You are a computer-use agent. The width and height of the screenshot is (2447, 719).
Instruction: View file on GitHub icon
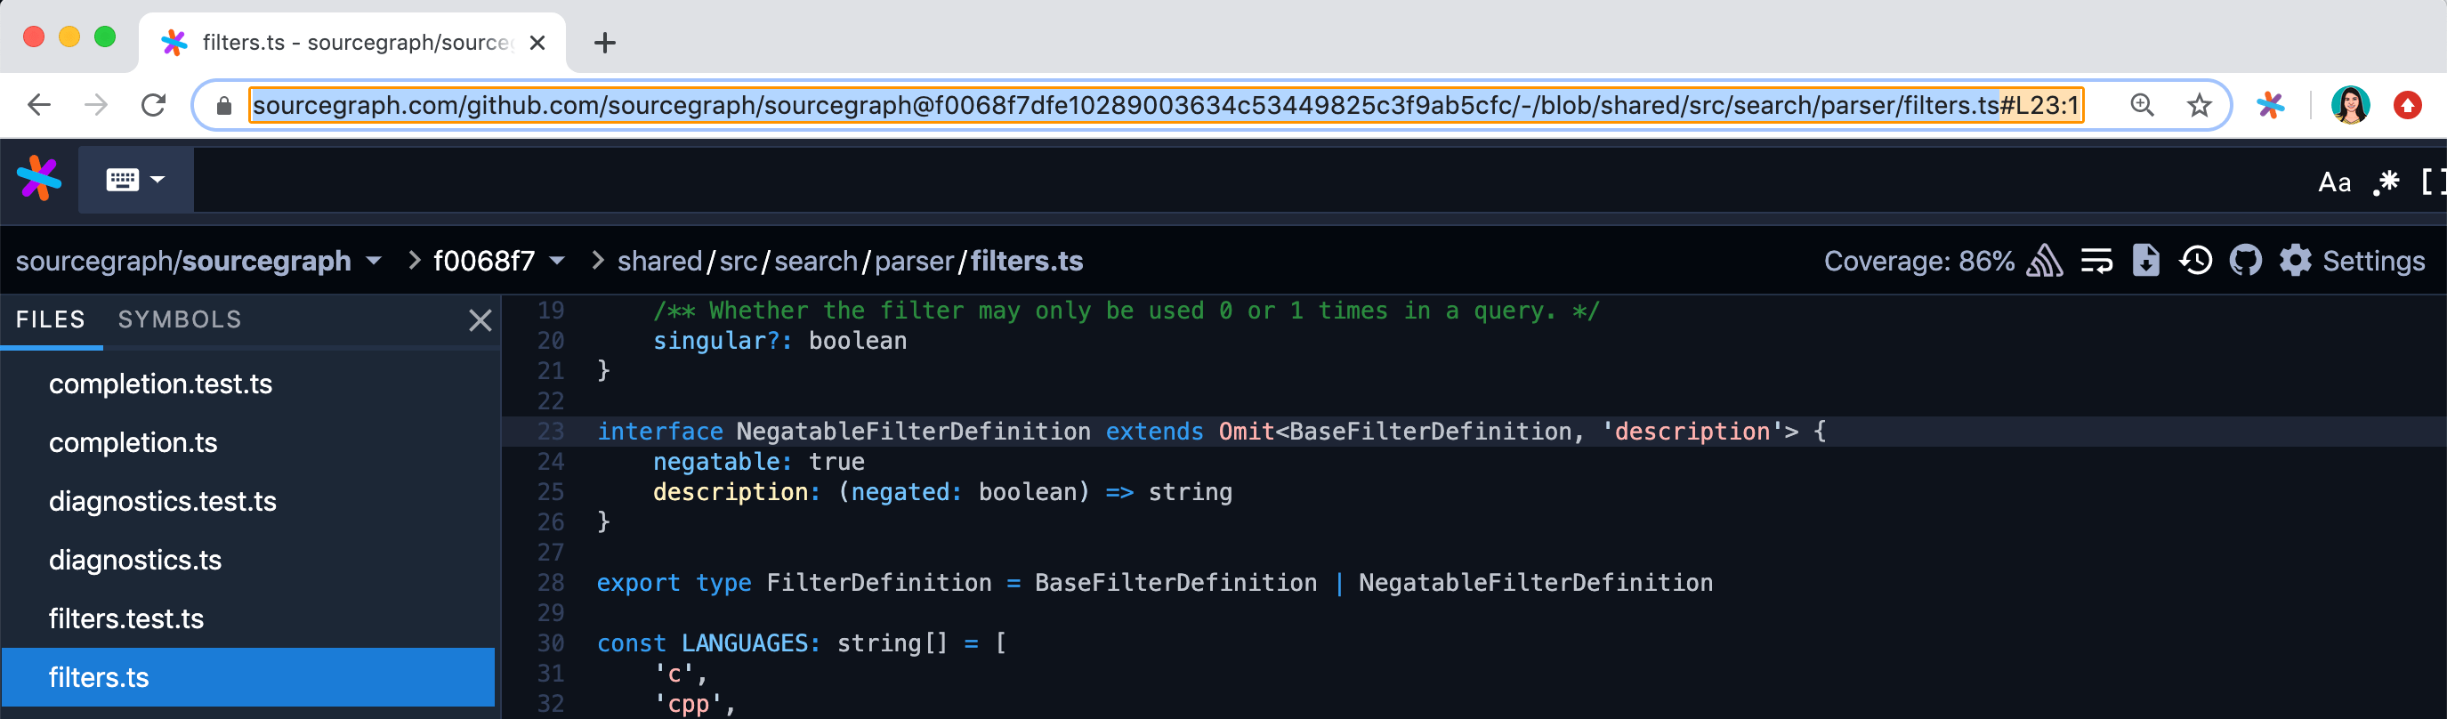(x=2245, y=260)
